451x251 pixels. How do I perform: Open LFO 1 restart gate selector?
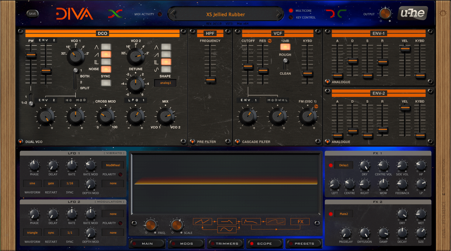(x=51, y=183)
